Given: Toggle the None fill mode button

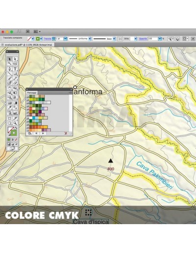Looking at the screenshot, I should pos(16,139).
